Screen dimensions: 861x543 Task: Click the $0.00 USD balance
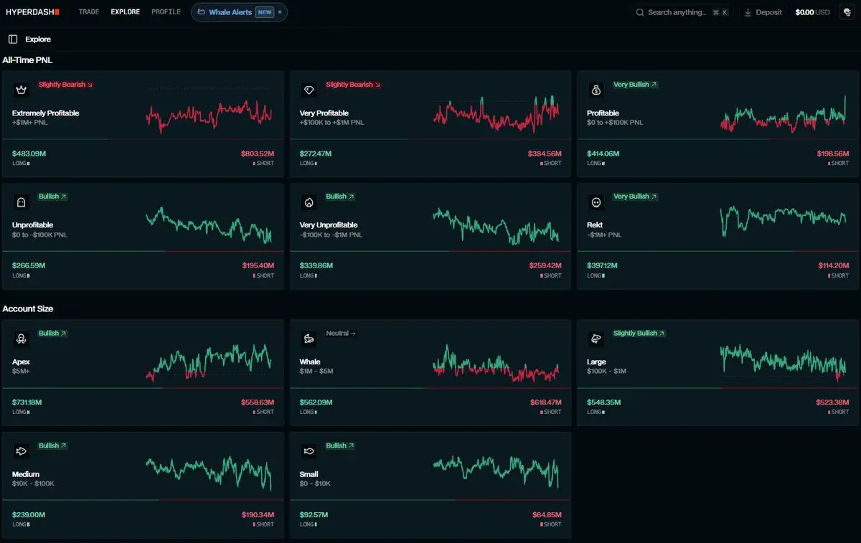click(x=812, y=12)
